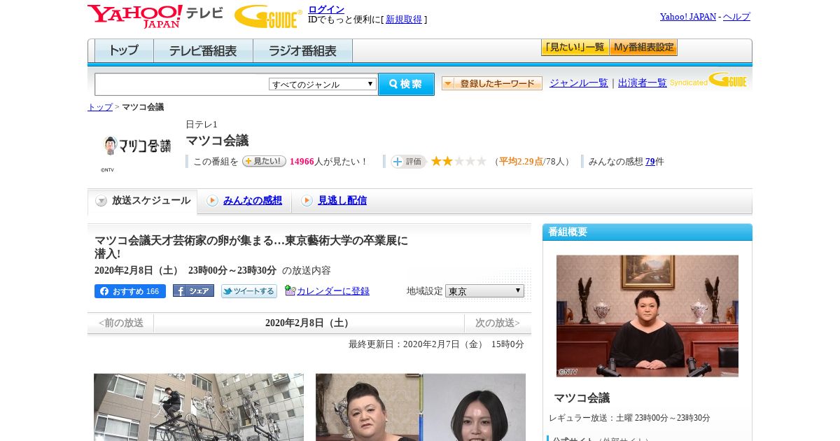
Task: Click the トップ breadcrumb link
Action: click(x=100, y=107)
